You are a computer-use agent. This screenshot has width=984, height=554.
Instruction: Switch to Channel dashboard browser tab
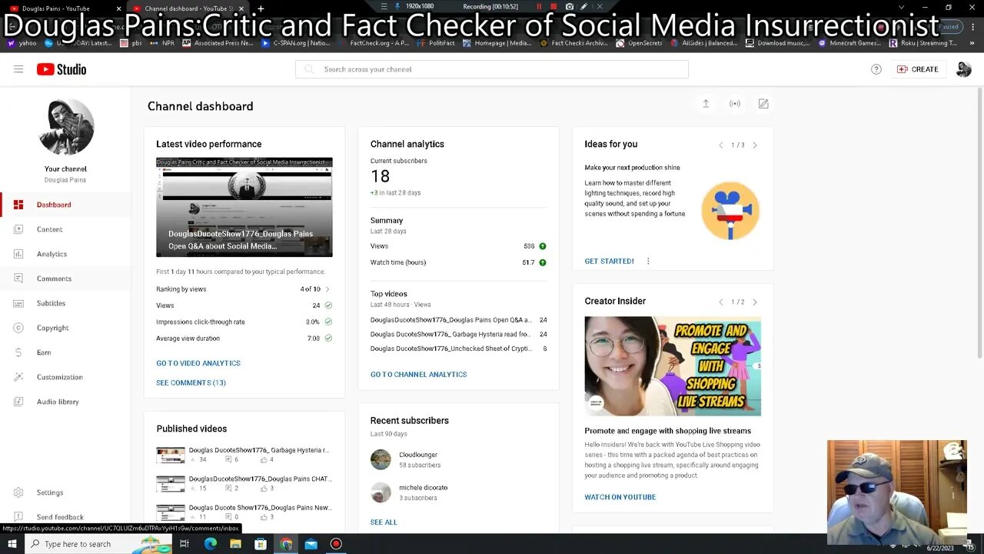188,8
